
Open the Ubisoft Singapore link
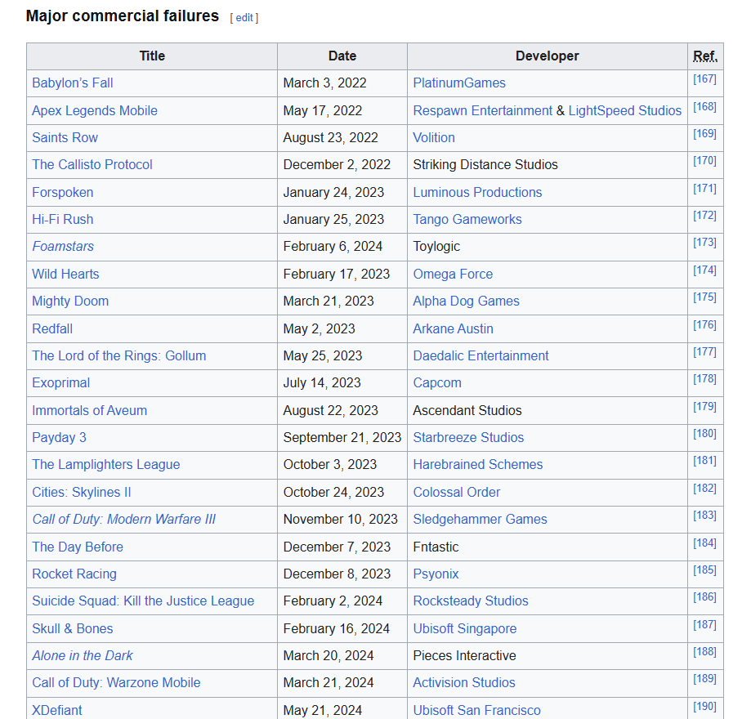[x=465, y=628]
